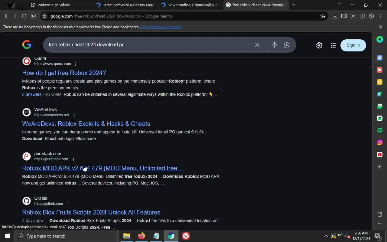Open 'How do I get free Robux 2024?' result
This screenshot has height=242, width=387.
tap(64, 73)
